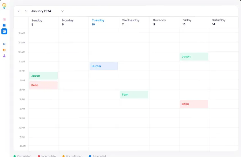
Task: Open Hunter's Tuesday scheduled session
Action: coord(104,66)
